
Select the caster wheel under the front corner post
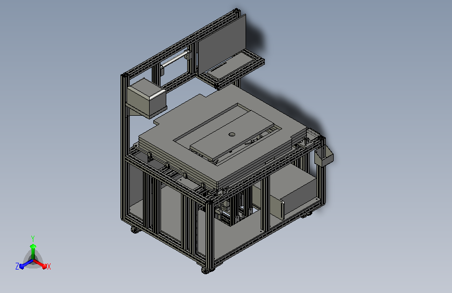[x=207, y=270]
